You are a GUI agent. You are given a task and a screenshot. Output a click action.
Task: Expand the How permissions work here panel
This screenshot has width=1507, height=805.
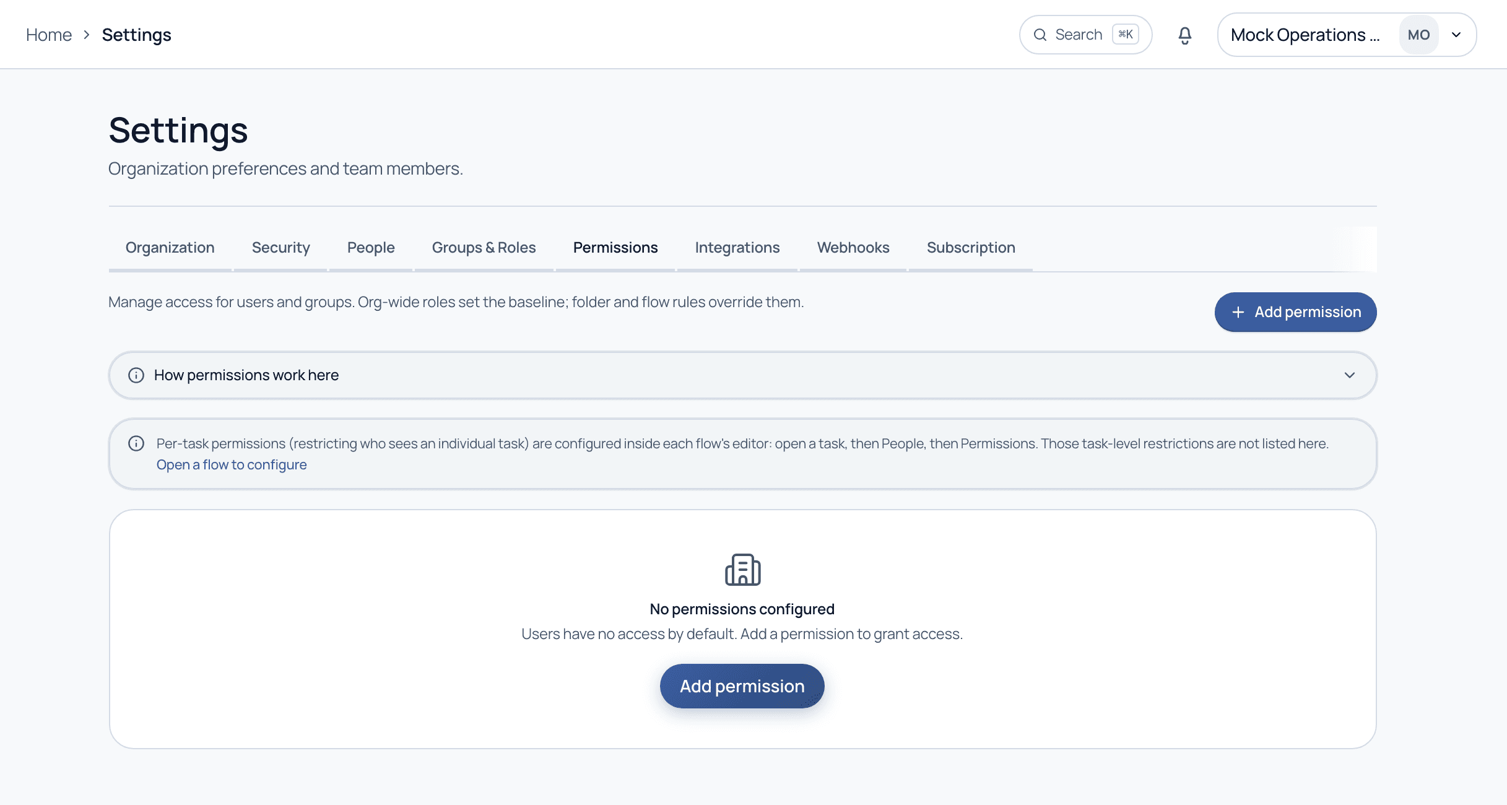coord(742,375)
